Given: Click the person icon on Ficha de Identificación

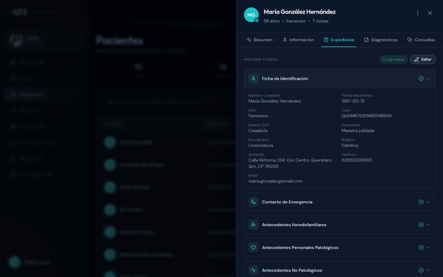Looking at the screenshot, I should [x=253, y=78].
